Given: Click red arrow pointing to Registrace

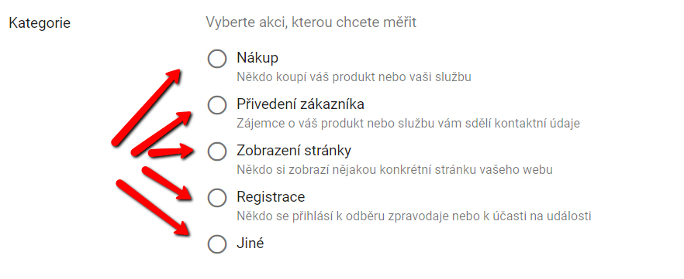Looking at the screenshot, I should (167, 183).
